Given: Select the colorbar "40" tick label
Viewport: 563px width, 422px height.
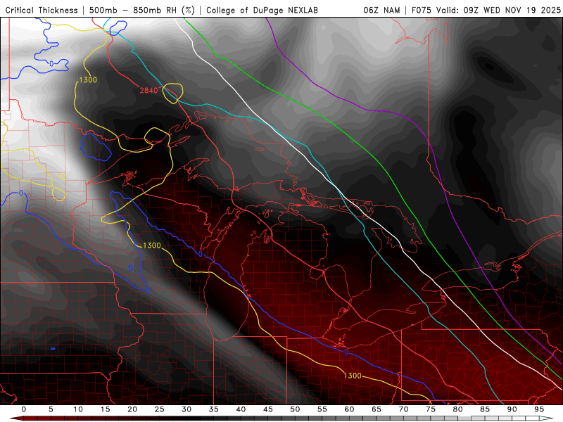Looking at the screenshot, I should click(x=241, y=409).
